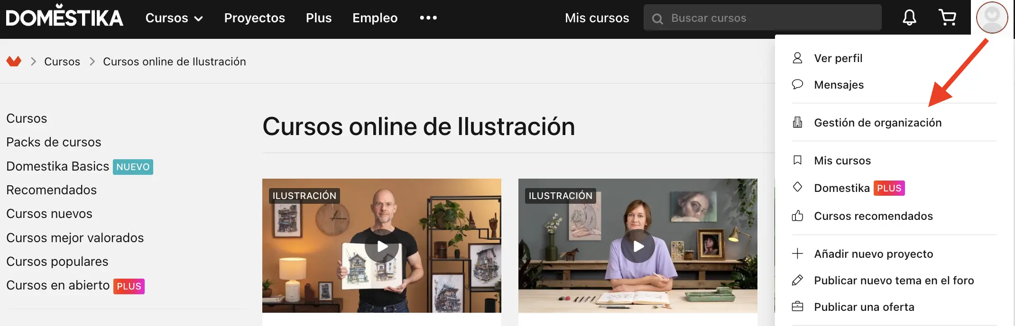Click Cursos mejor valorados sidebar link

click(x=75, y=238)
